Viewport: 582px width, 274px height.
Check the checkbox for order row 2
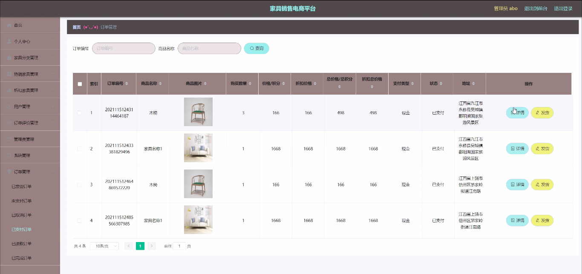click(x=80, y=149)
